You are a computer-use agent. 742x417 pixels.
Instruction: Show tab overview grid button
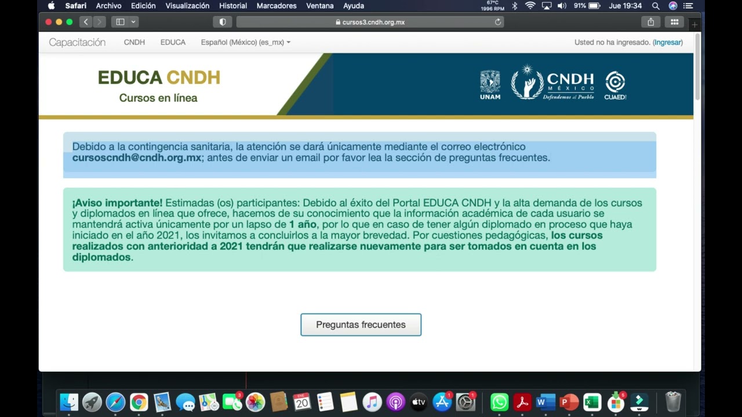coord(674,22)
